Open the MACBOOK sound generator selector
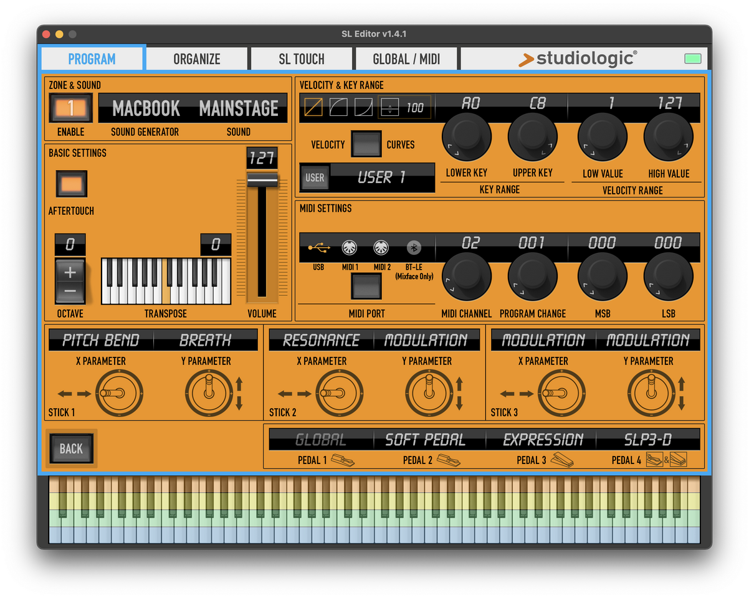 (146, 108)
